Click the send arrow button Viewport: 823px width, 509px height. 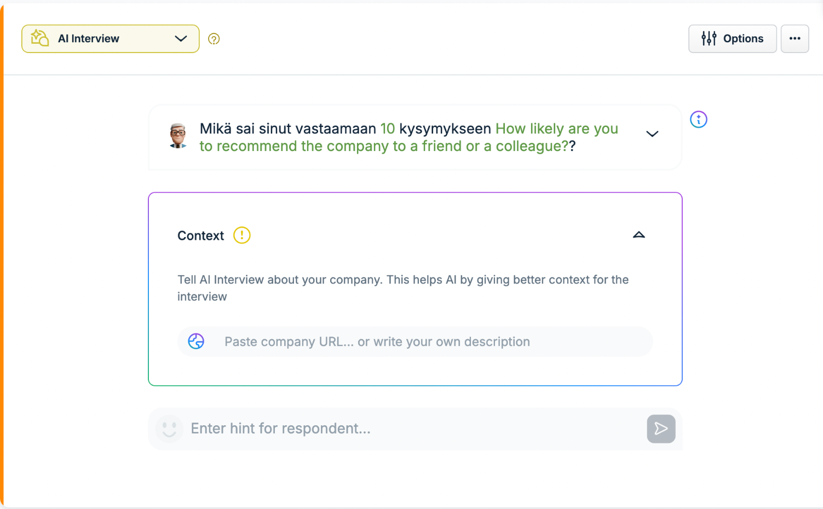pyautogui.click(x=661, y=429)
